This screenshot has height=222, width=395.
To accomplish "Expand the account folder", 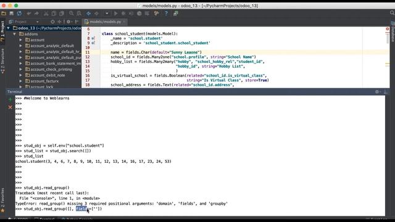I will pos(21,39).
